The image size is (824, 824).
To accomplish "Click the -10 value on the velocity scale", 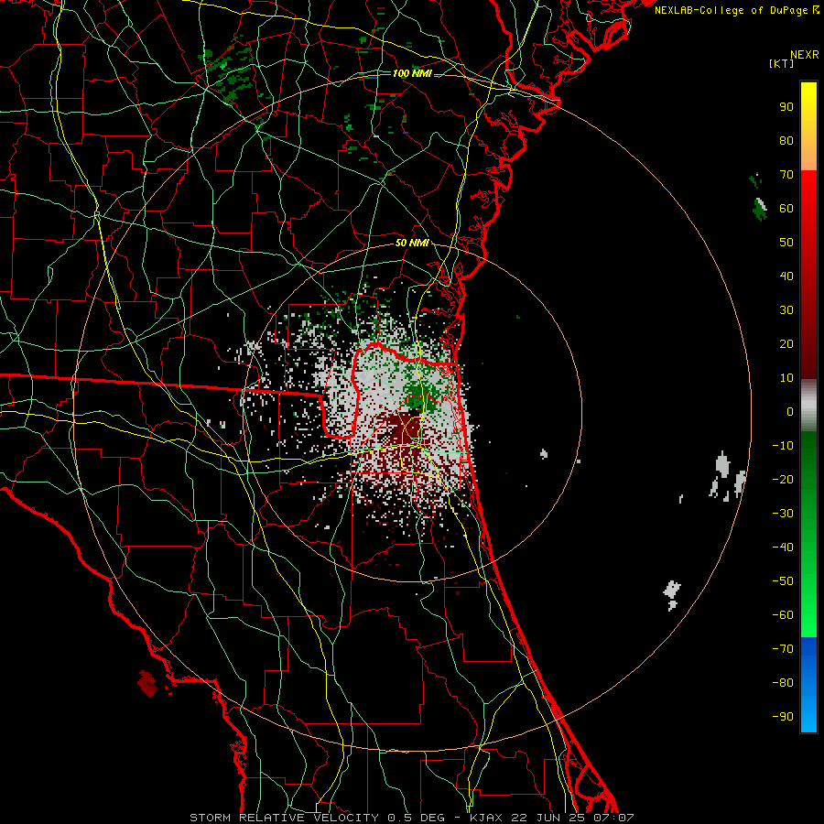I will click(x=783, y=446).
